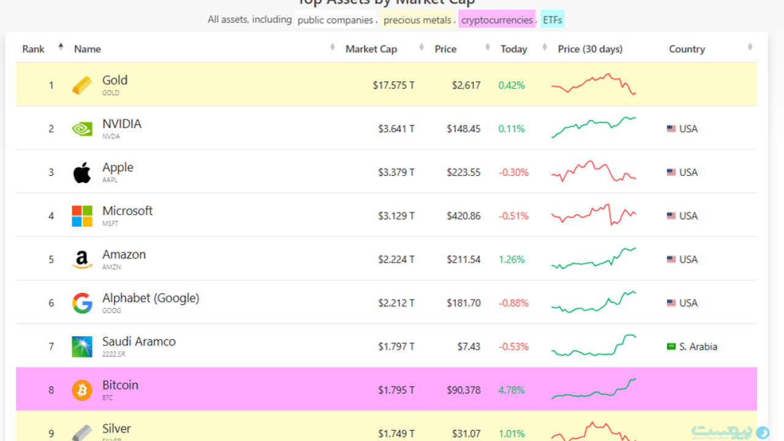Screen dimensions: 784x441
Task: Click the Amazon logo icon
Action: click(x=82, y=260)
